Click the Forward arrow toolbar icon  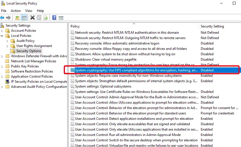point(9,18)
